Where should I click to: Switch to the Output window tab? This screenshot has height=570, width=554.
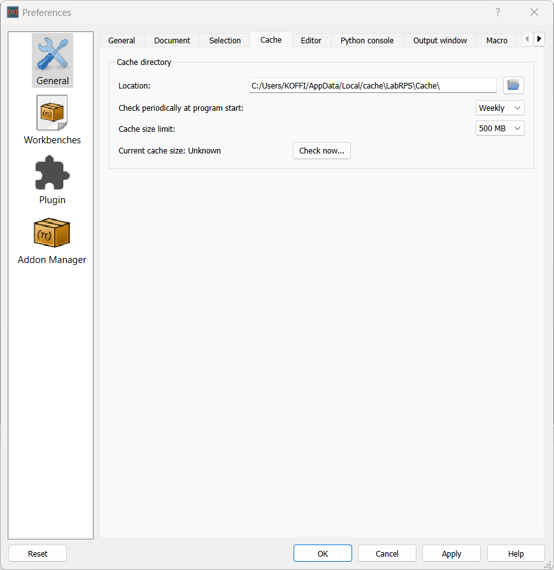tap(439, 39)
